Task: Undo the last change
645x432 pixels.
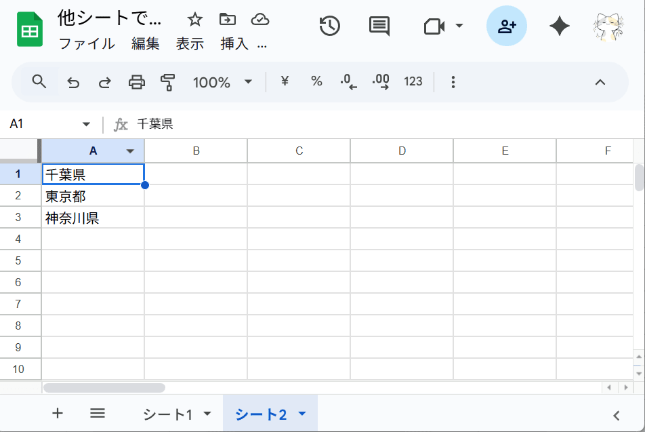Action: coord(73,82)
